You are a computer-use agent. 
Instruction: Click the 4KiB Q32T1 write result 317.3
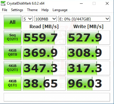pyautogui.click(x=88, y=68)
